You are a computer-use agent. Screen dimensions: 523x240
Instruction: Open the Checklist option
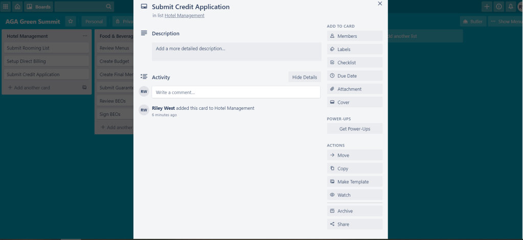click(x=355, y=63)
